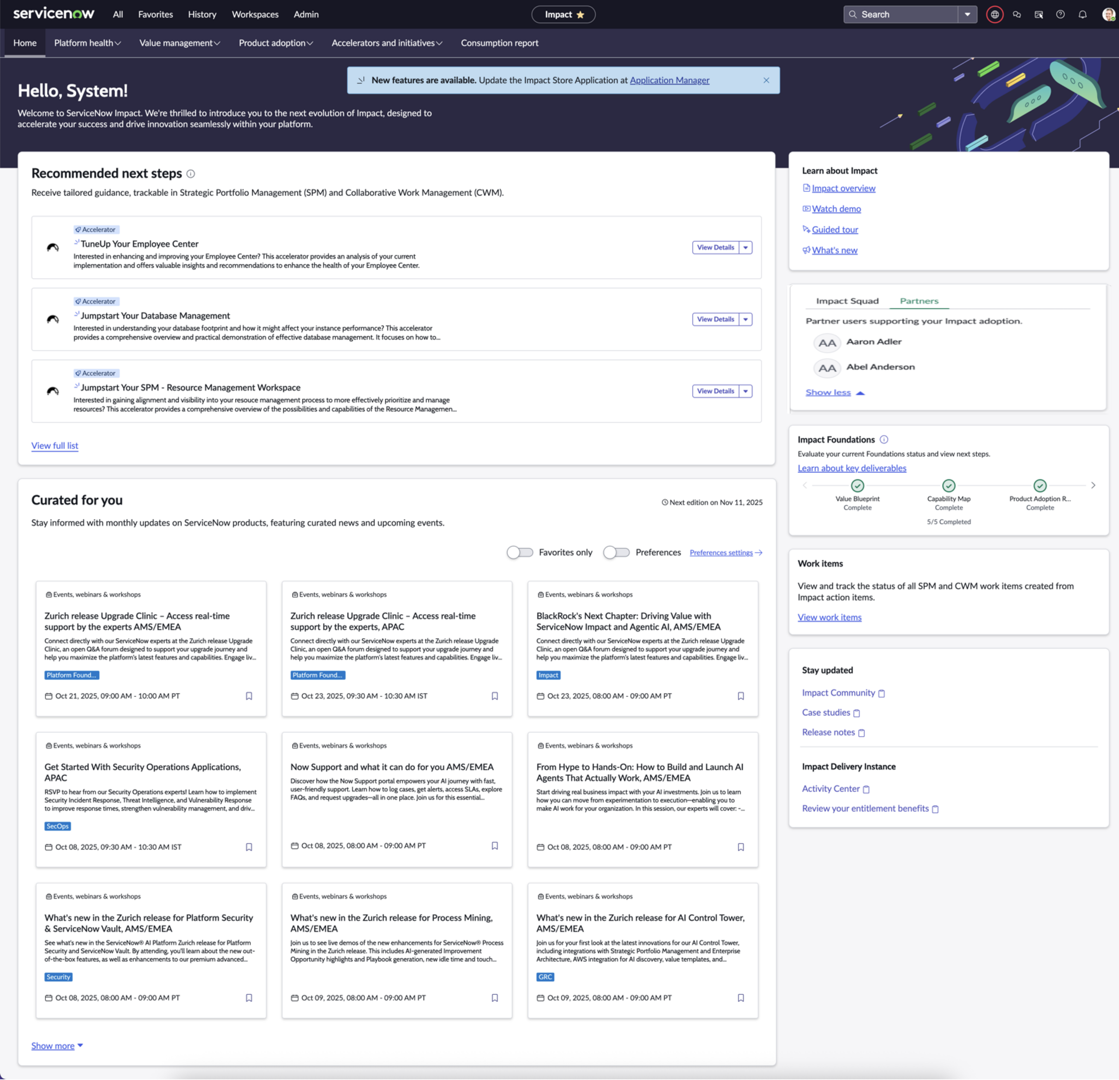Switch to the Impact Squad tab

coord(847,301)
